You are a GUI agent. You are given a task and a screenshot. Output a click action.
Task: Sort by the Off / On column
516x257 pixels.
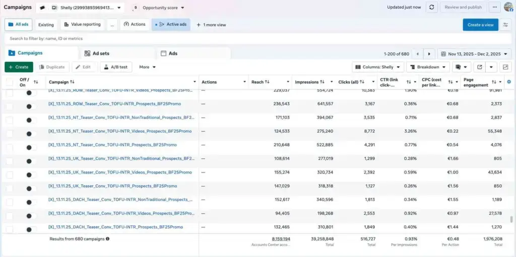(36, 82)
